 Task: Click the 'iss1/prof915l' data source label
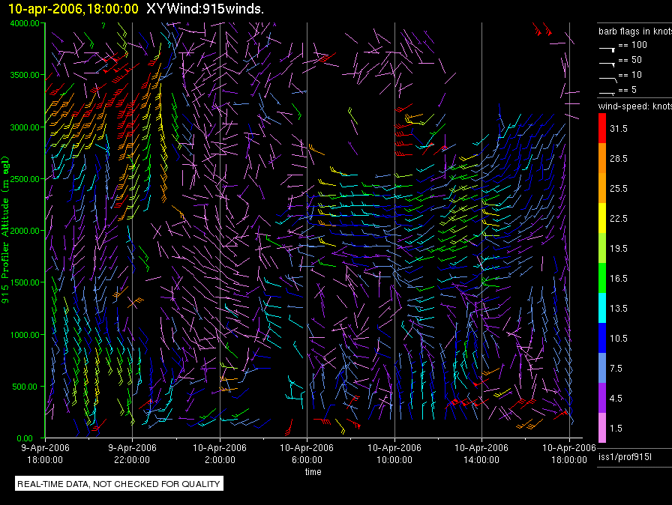click(x=625, y=457)
